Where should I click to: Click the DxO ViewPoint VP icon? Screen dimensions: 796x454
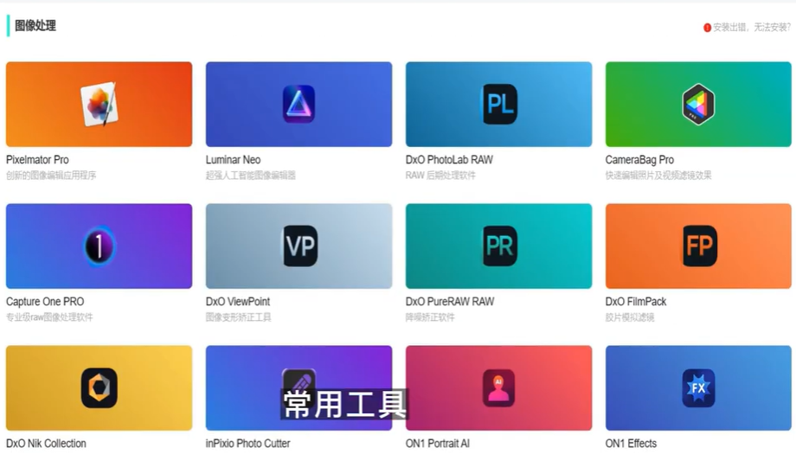coord(299,246)
